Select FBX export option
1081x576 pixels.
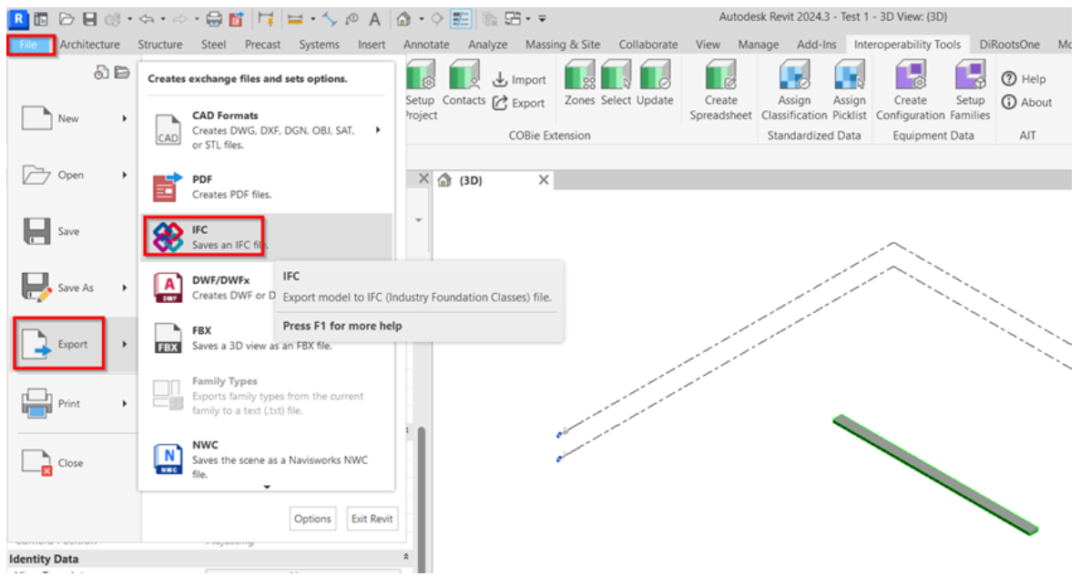click(267, 338)
